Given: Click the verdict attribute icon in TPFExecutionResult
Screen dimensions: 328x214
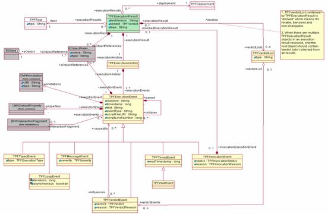Looking at the screenshot, I should (x=109, y=24).
